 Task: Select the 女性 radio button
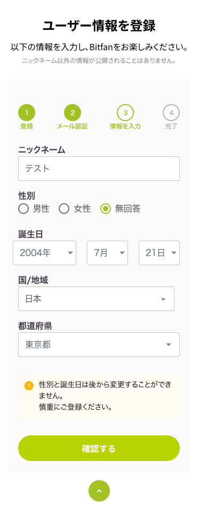(64, 209)
